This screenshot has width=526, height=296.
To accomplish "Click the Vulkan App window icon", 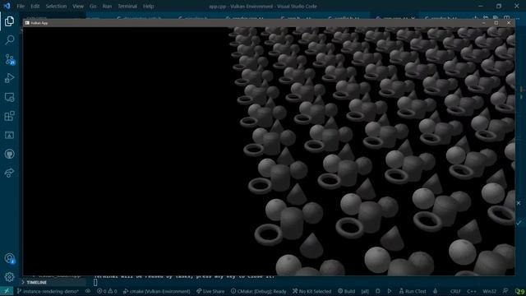I will click(27, 23).
